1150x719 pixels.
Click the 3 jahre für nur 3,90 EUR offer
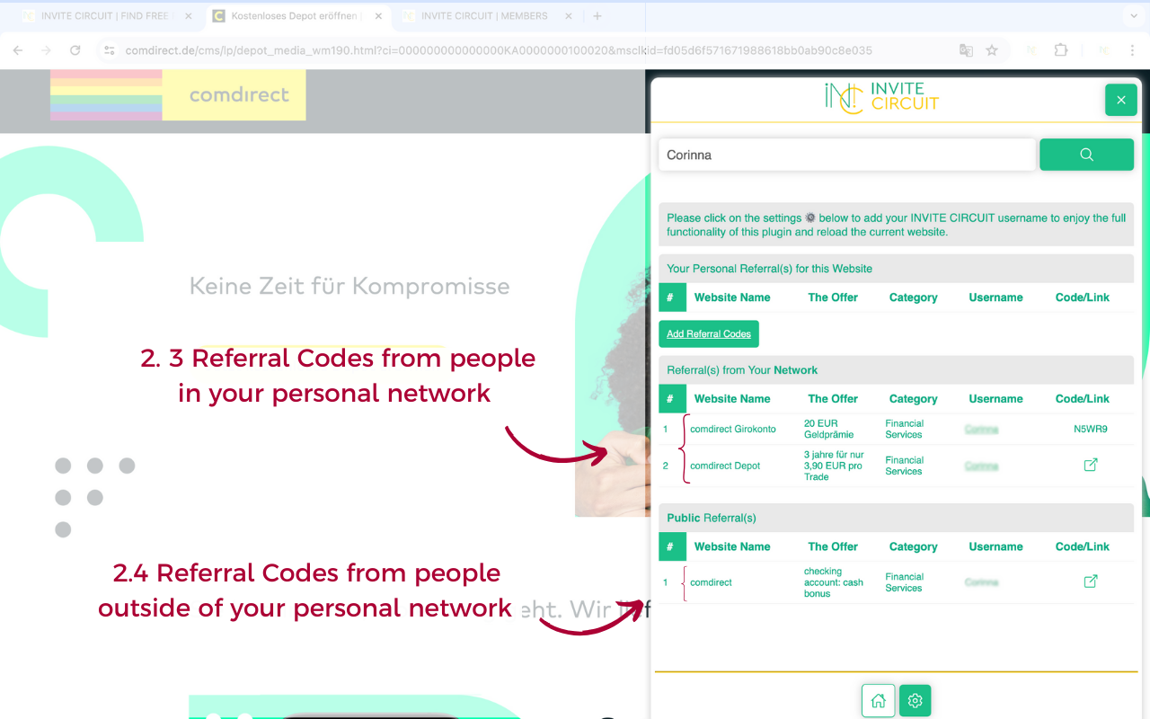click(x=834, y=466)
